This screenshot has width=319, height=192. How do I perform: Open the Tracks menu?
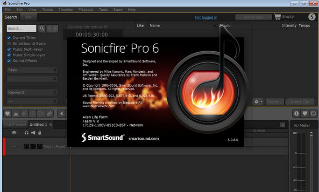[47, 9]
